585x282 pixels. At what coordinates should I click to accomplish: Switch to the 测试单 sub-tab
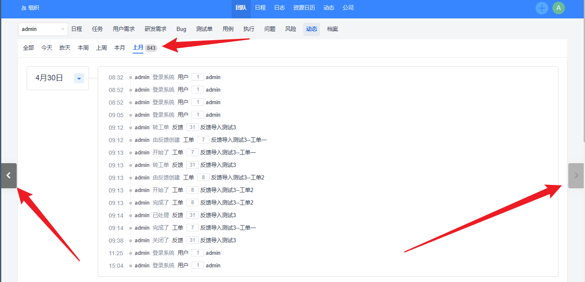204,29
